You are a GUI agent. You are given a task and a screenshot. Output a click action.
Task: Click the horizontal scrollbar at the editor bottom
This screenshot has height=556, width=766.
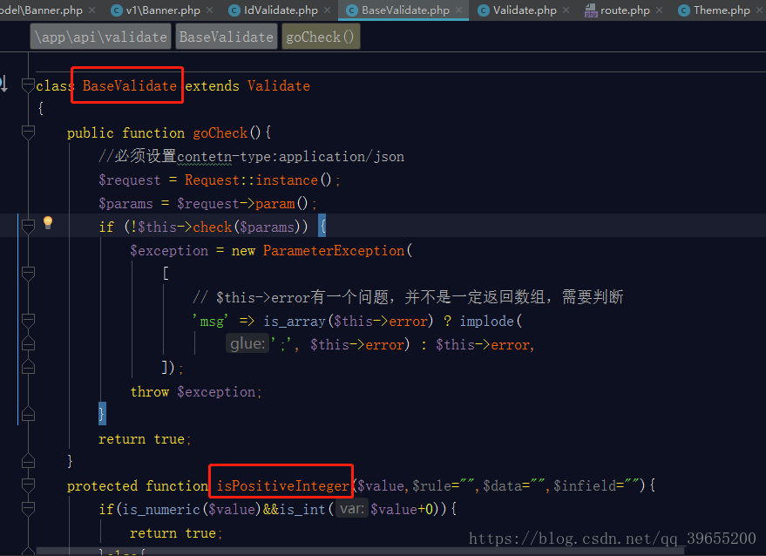tap(361, 551)
